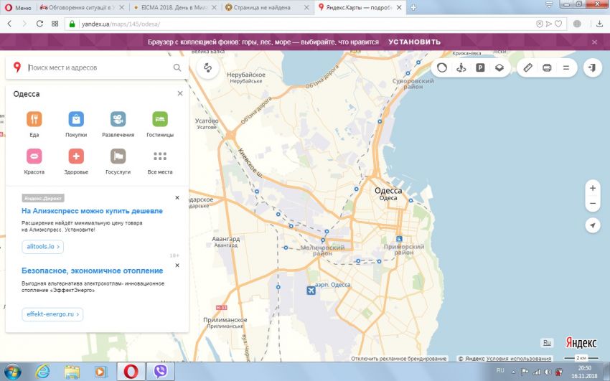The height and width of the screenshot is (381, 610).
Task: Switch to the Страница не найдена tab
Action: pos(262,7)
